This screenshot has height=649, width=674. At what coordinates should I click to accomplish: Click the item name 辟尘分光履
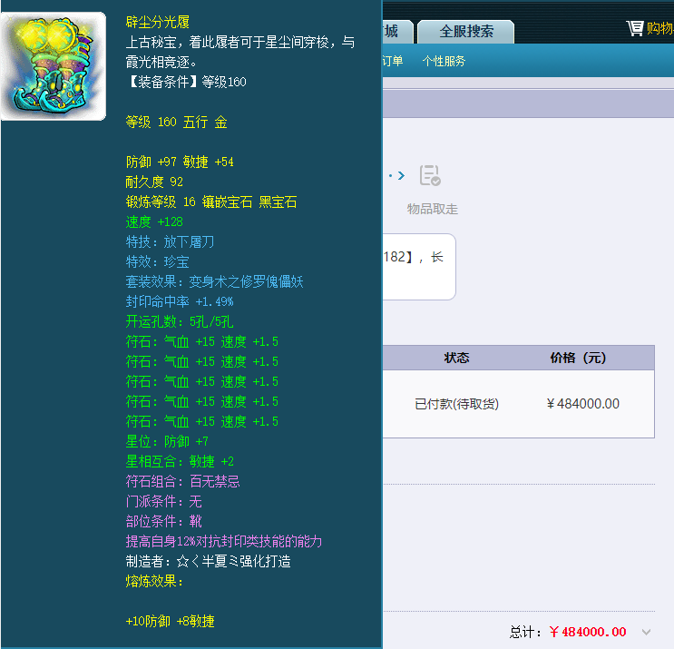158,22
